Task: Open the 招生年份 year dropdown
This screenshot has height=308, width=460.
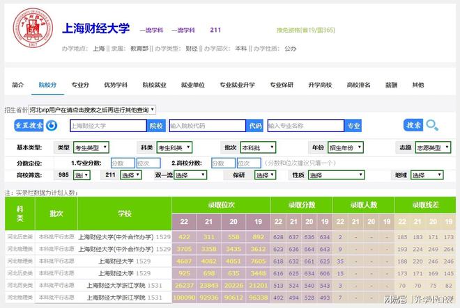Action: (346, 147)
